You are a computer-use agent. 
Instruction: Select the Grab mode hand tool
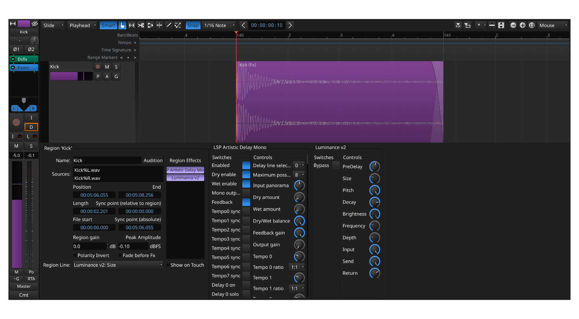pyautogui.click(x=122, y=25)
